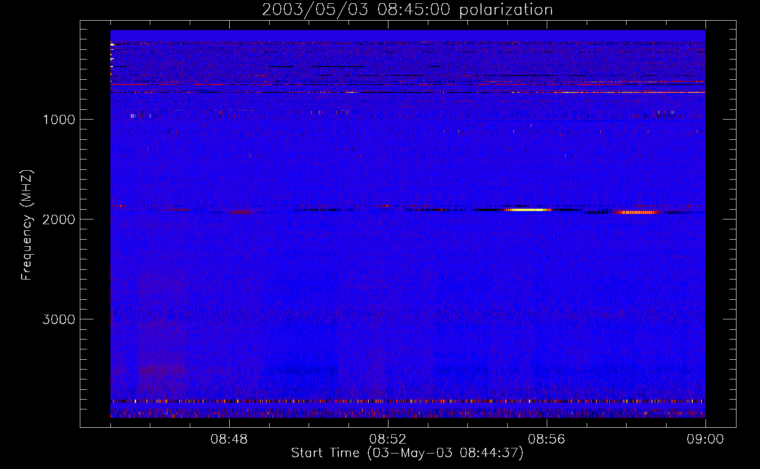Select the "08:56" time tick label

pos(547,439)
